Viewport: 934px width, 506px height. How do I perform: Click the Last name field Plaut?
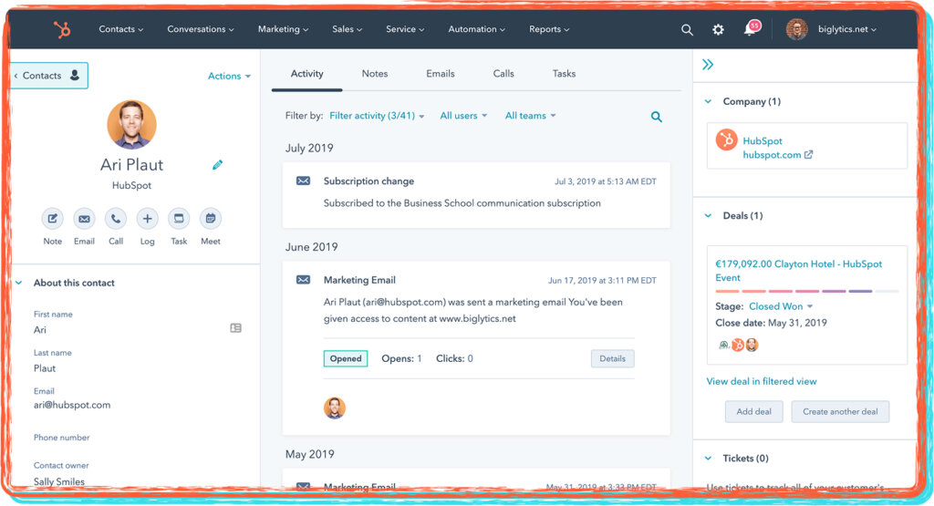pyautogui.click(x=45, y=368)
